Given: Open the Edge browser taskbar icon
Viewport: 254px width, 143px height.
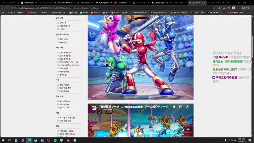Looking at the screenshot, I should (29, 140).
